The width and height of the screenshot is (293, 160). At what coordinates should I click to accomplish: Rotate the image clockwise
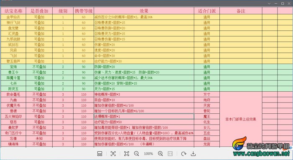[x=183, y=154]
